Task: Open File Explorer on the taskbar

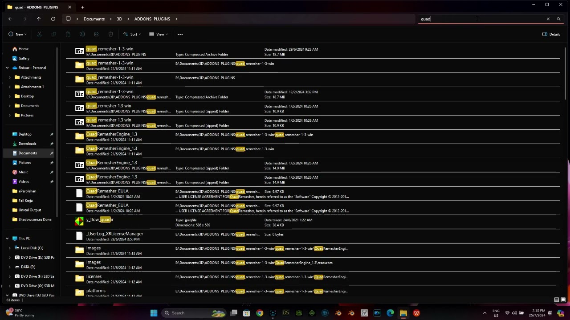Action: pos(403,313)
